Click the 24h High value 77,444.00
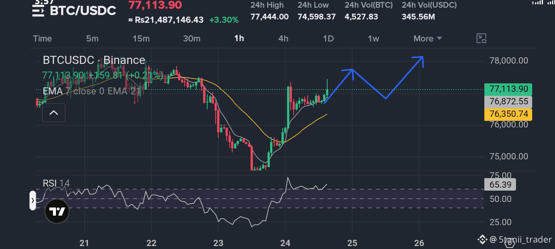Viewport: 555px width, 249px height. [x=269, y=17]
